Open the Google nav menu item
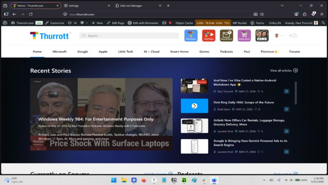 [83, 51]
